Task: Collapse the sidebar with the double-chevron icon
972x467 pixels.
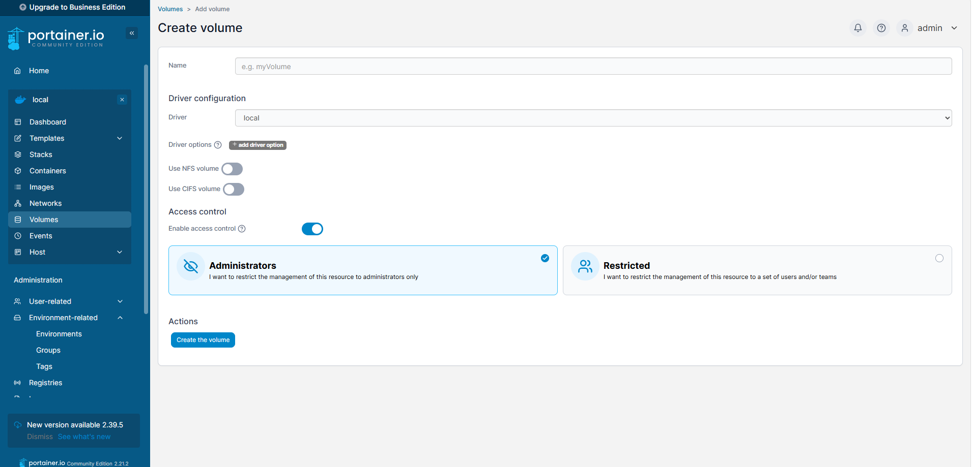Action: (x=132, y=33)
